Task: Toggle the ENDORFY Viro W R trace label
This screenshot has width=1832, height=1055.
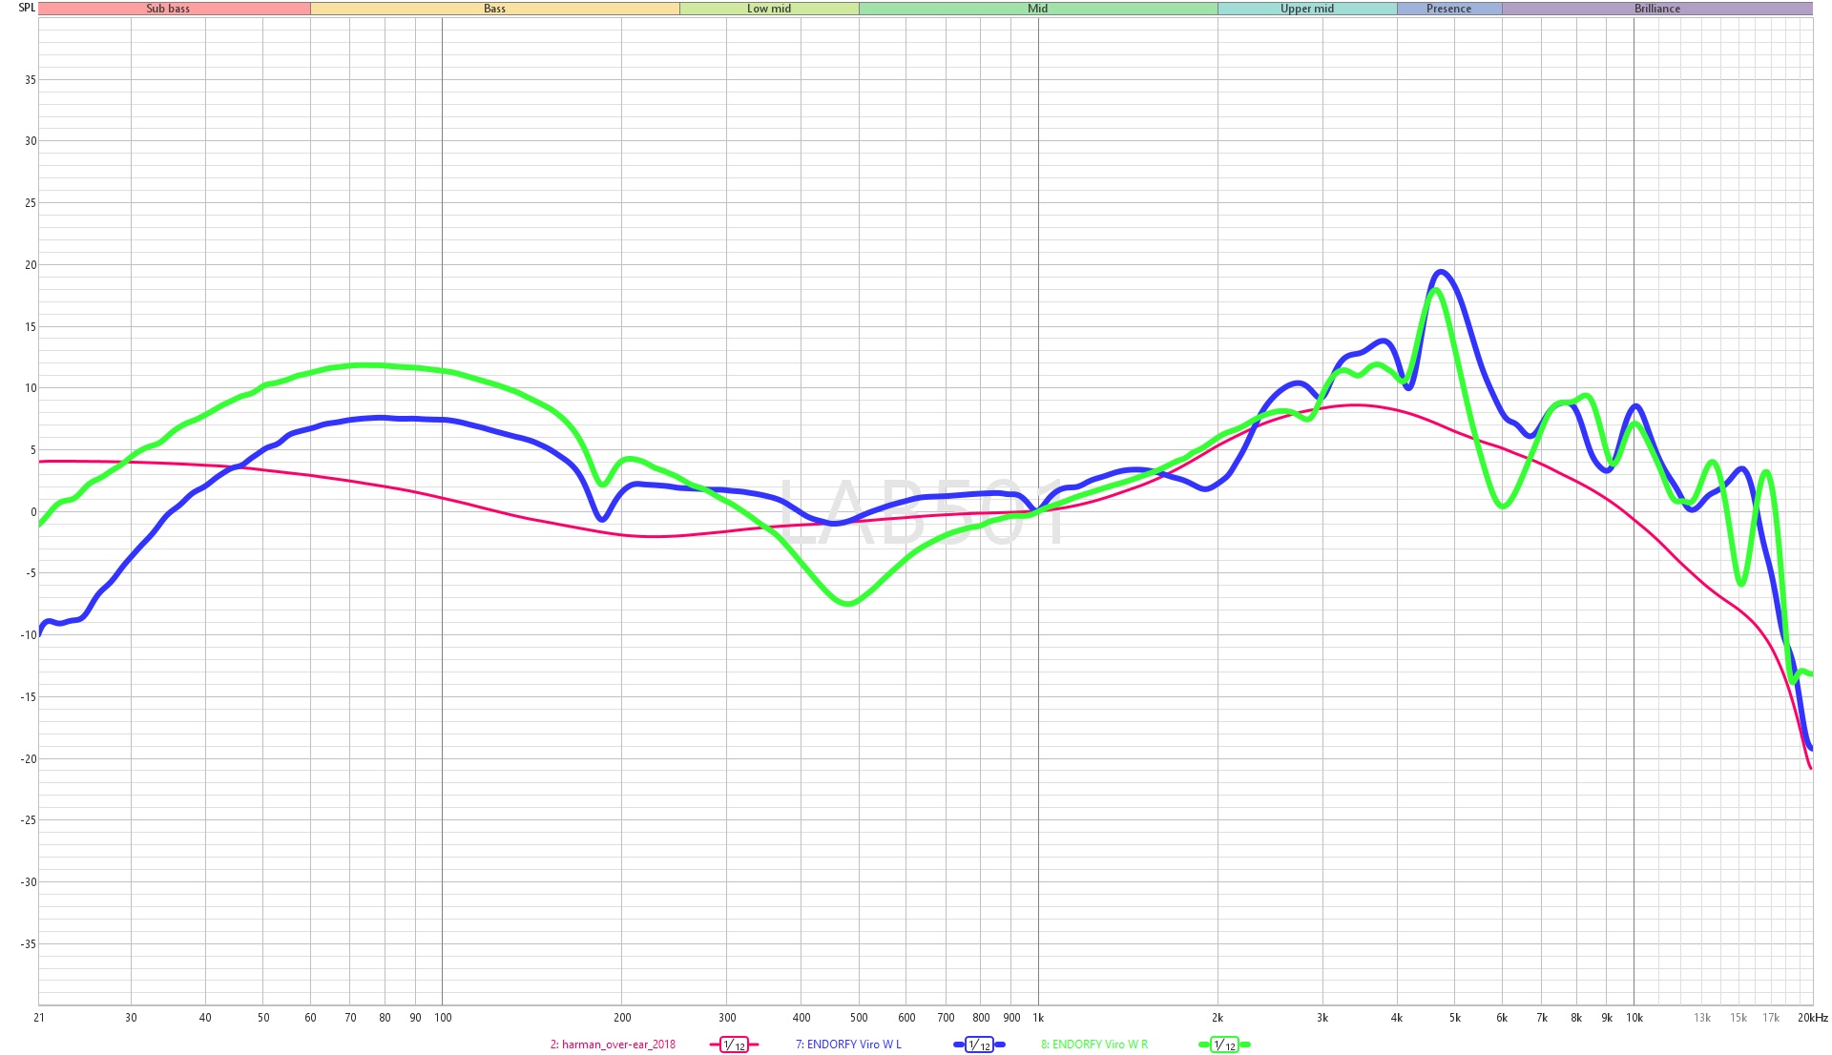Action: 1094,1045
